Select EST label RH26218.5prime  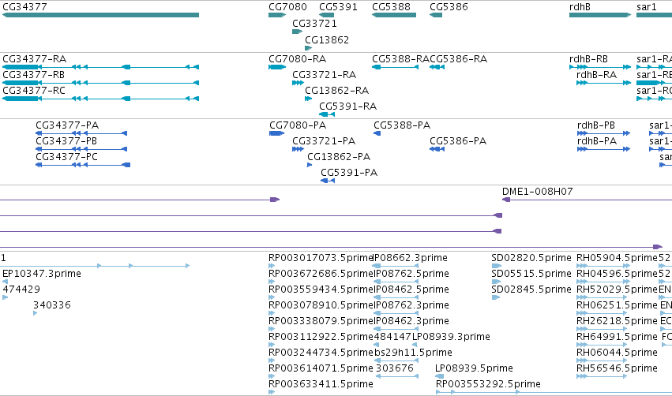pyautogui.click(x=617, y=321)
